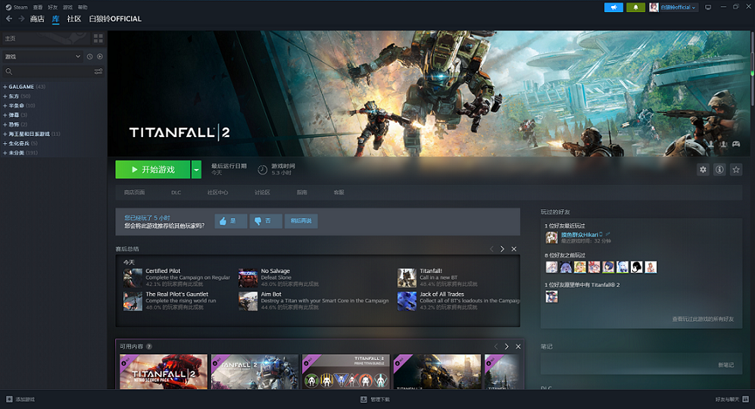This screenshot has width=755, height=409.
Task: Open the 白狼铃OFFICIAL profile tab
Action: (115, 19)
